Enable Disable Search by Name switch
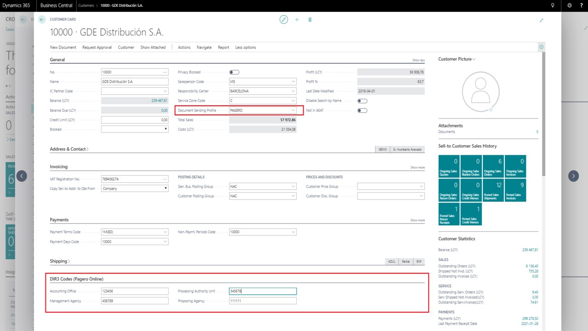The width and height of the screenshot is (588, 331). [x=362, y=101]
